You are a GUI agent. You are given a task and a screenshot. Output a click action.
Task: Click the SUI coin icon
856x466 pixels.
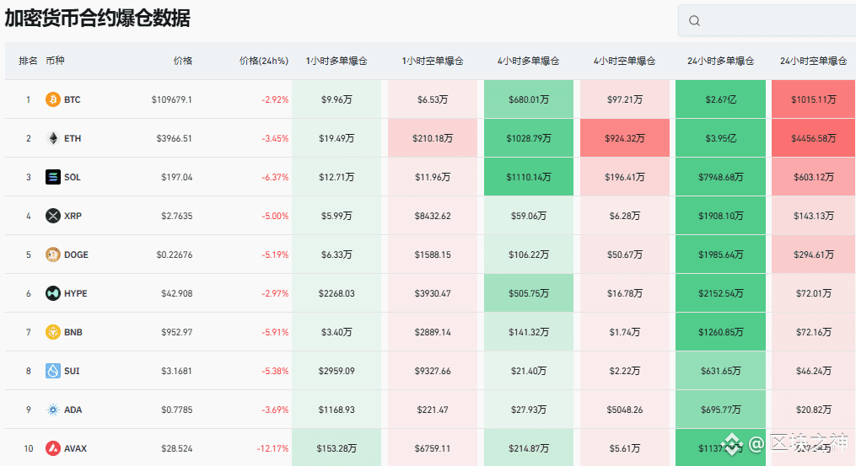(x=53, y=371)
